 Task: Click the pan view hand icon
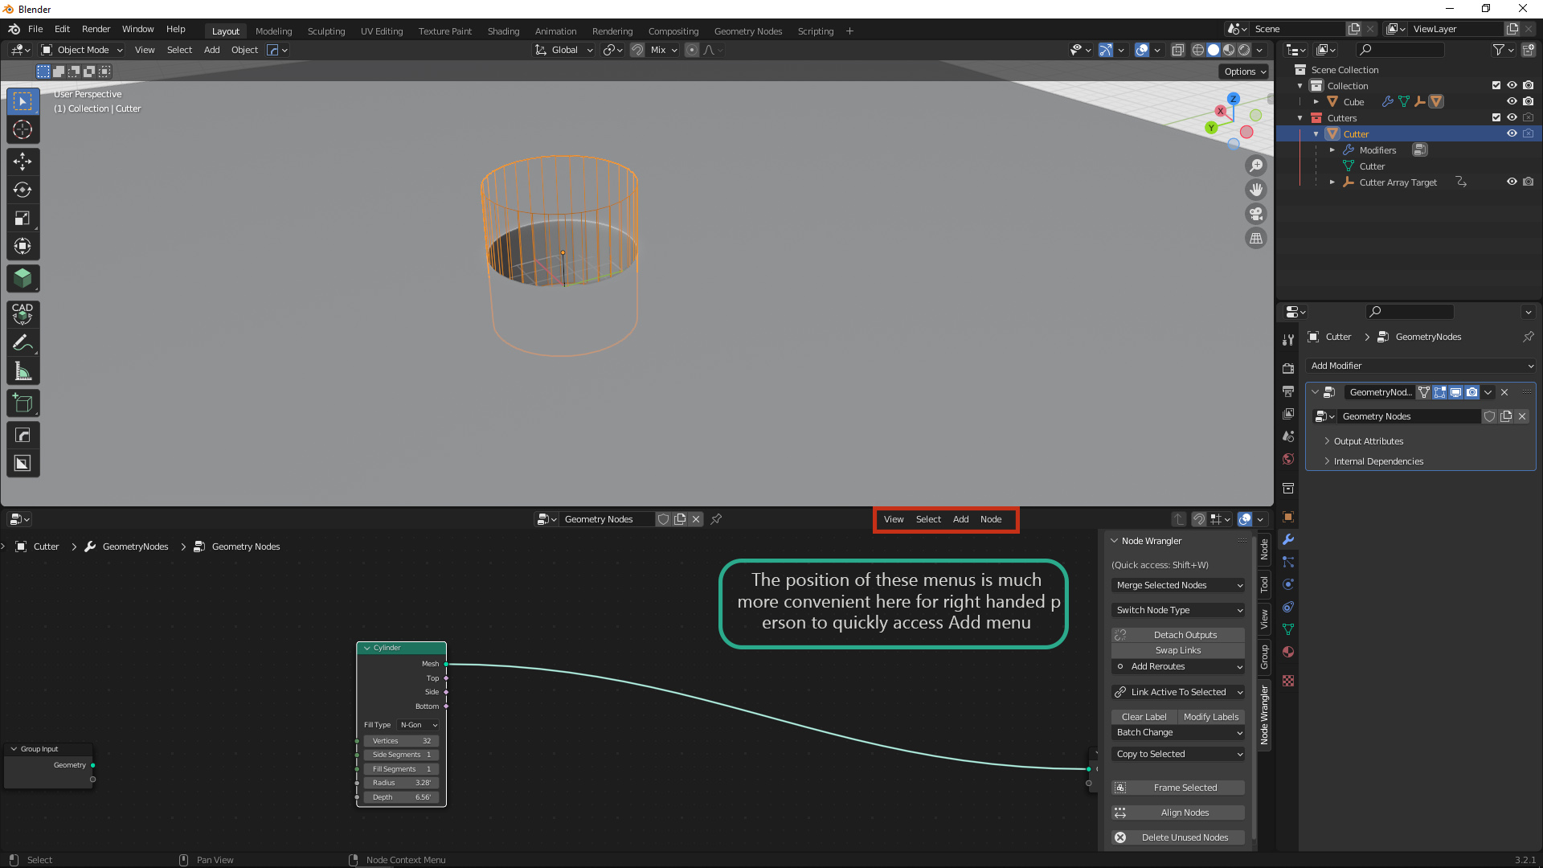click(x=1256, y=190)
